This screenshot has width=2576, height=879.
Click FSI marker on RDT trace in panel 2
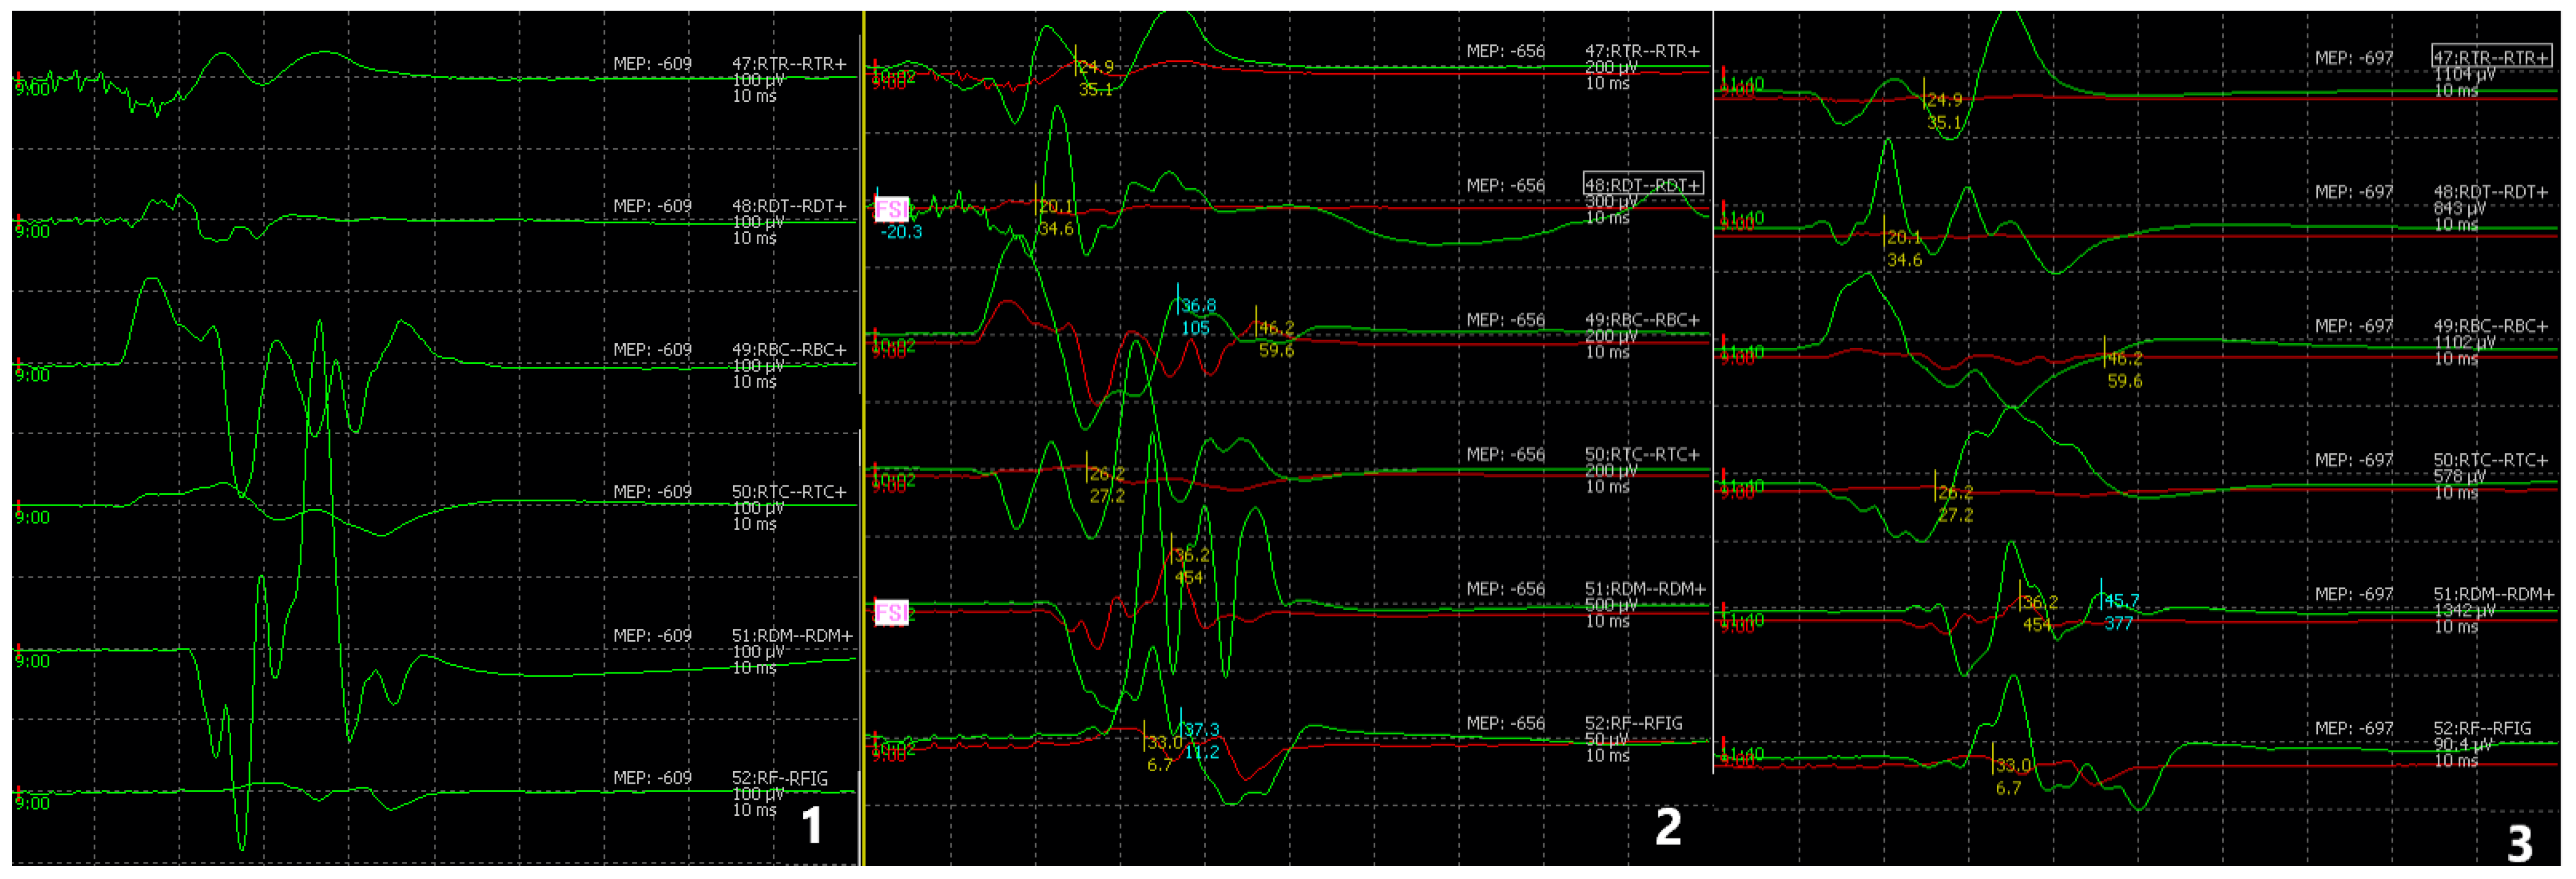pos(891,209)
